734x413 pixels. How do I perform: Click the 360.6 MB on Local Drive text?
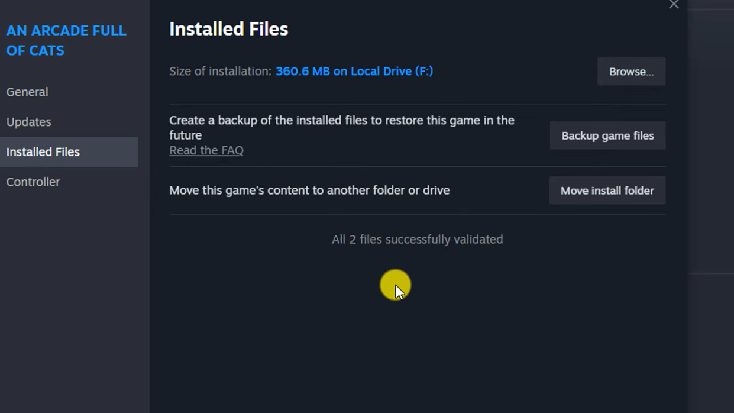coord(354,72)
